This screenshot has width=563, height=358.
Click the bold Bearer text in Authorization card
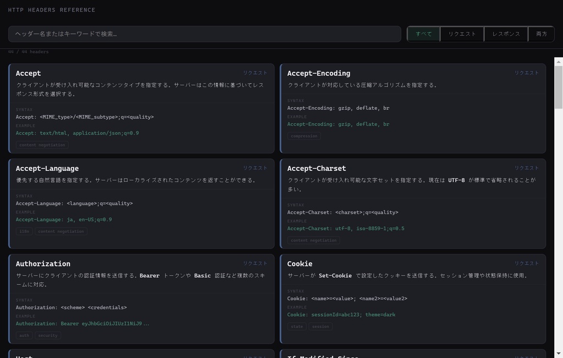[x=150, y=276]
